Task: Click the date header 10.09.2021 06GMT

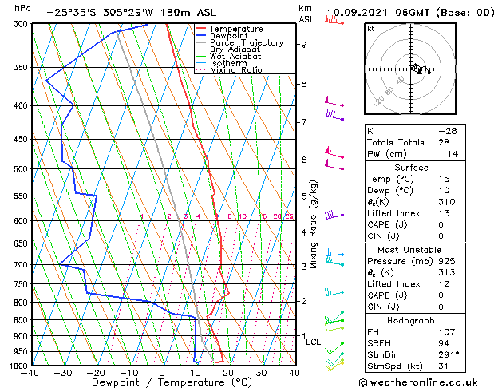Action: tap(378, 13)
